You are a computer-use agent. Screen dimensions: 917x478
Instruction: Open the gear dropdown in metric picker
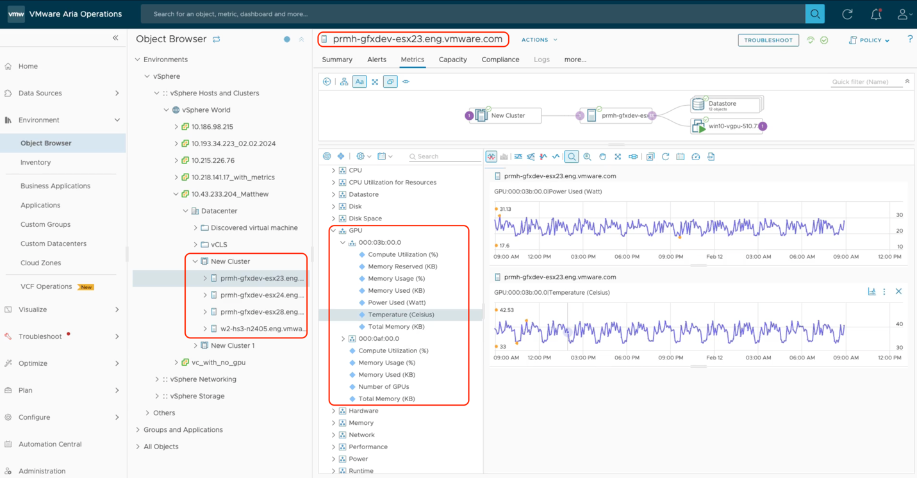coord(364,156)
